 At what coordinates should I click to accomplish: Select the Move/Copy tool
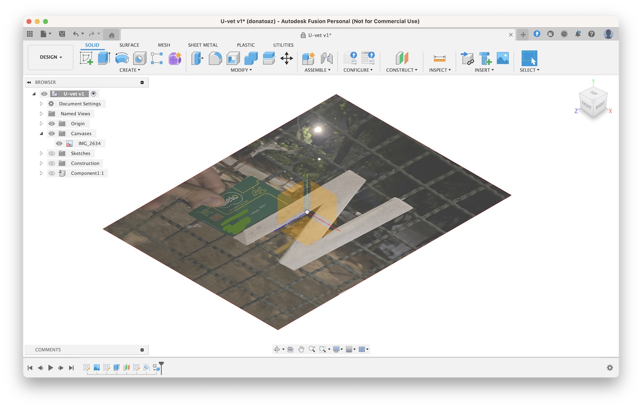pyautogui.click(x=286, y=58)
